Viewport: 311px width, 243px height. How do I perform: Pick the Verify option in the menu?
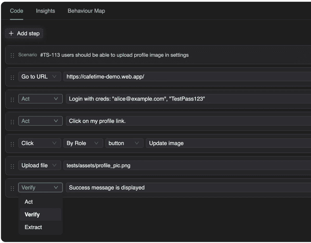click(x=32, y=214)
